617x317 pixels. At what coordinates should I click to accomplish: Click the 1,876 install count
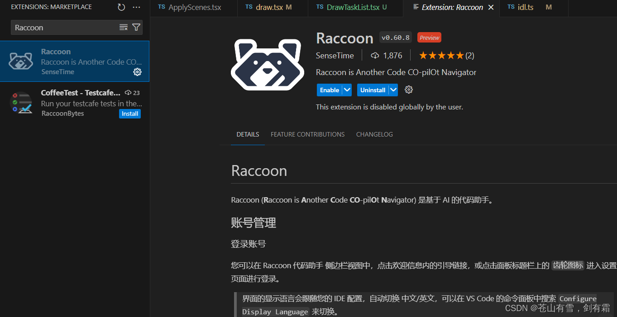(392, 56)
